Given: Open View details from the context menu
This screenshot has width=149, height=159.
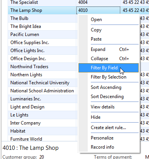Looking at the screenshot, I should 108,107.
